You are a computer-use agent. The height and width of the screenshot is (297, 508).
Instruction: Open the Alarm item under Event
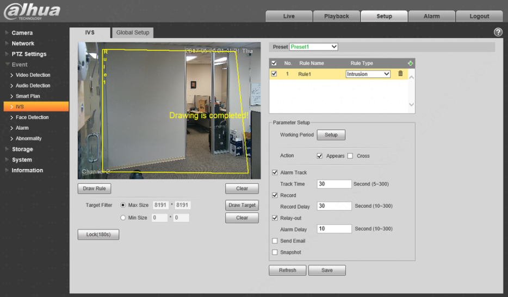tap(22, 128)
